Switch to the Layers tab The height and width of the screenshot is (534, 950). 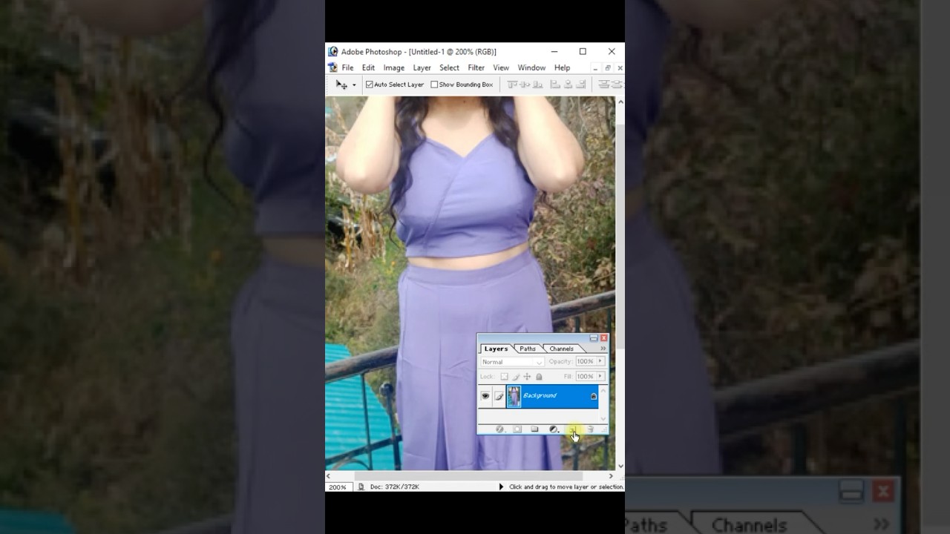point(496,349)
